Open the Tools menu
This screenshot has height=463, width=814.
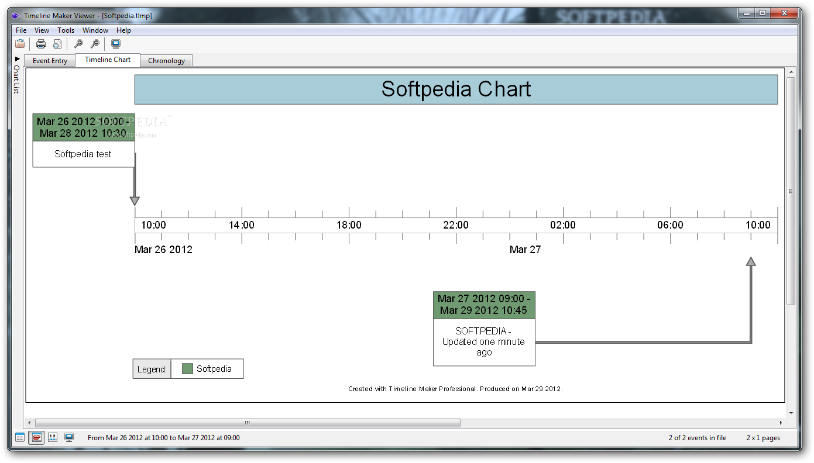pyautogui.click(x=66, y=30)
